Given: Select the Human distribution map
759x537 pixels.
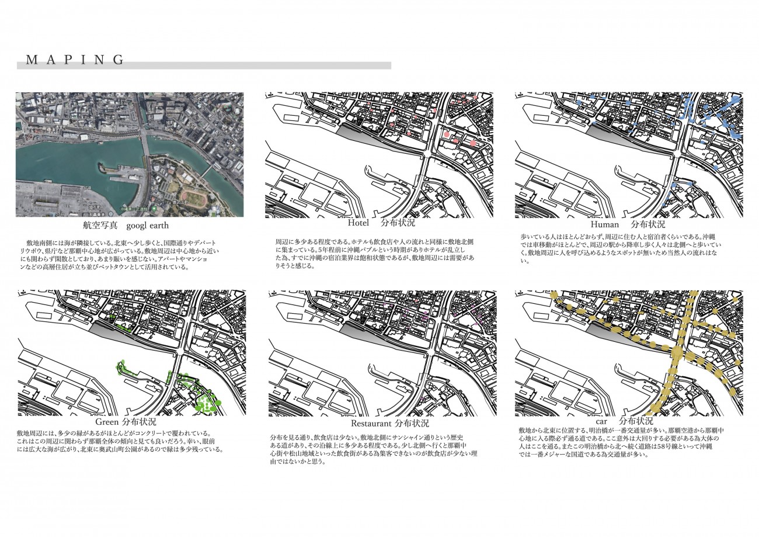Looking at the screenshot, I should pyautogui.click(x=629, y=154).
